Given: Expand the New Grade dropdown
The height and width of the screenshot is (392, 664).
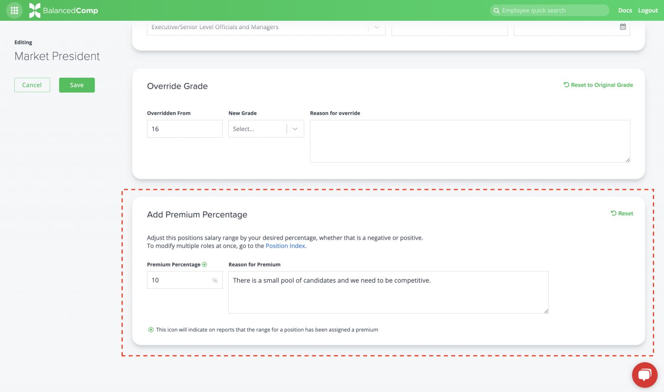Looking at the screenshot, I should (295, 129).
